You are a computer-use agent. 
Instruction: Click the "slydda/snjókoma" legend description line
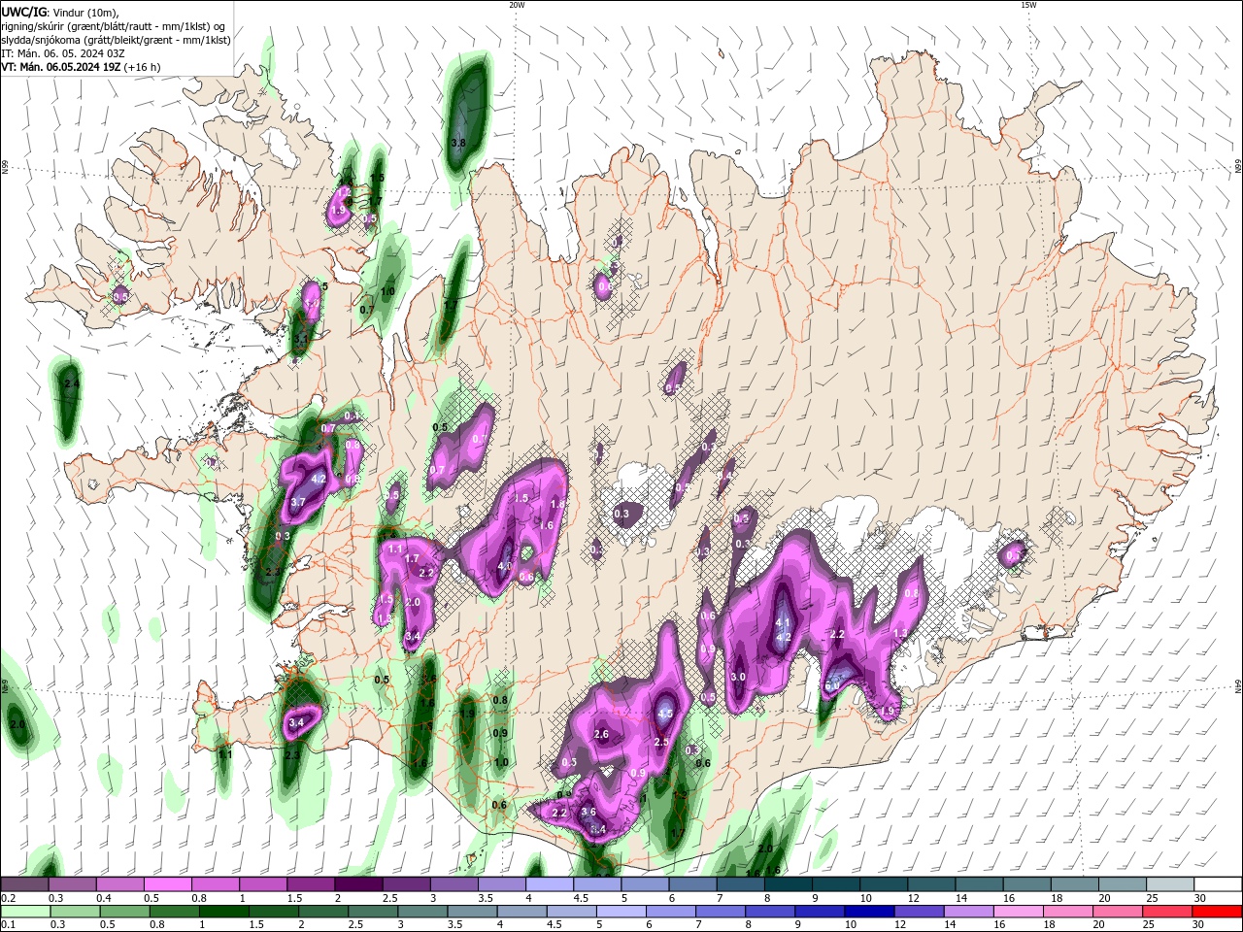pos(116,40)
